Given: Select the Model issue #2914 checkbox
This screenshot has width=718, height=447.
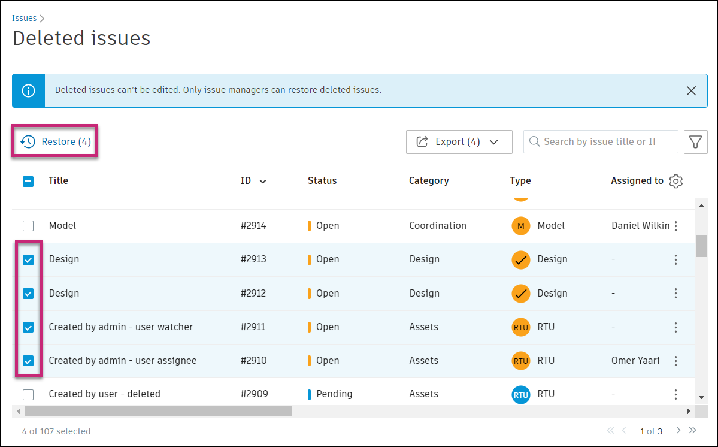Looking at the screenshot, I should pos(28,226).
